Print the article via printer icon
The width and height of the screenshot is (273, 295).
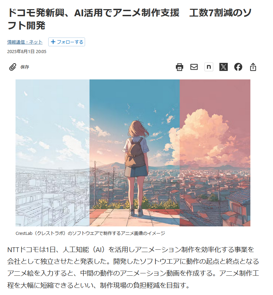point(180,67)
